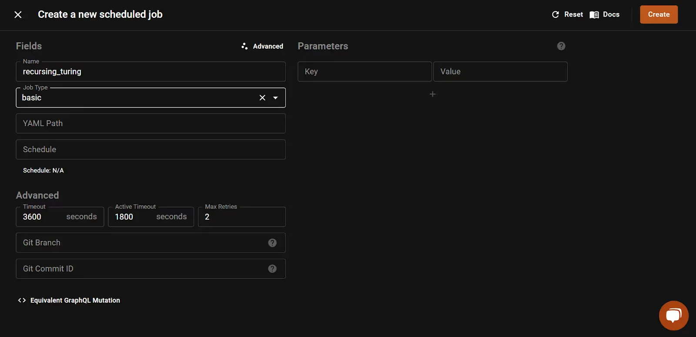This screenshot has width=696, height=337.
Task: Click the Advanced dots icon
Action: tap(244, 46)
